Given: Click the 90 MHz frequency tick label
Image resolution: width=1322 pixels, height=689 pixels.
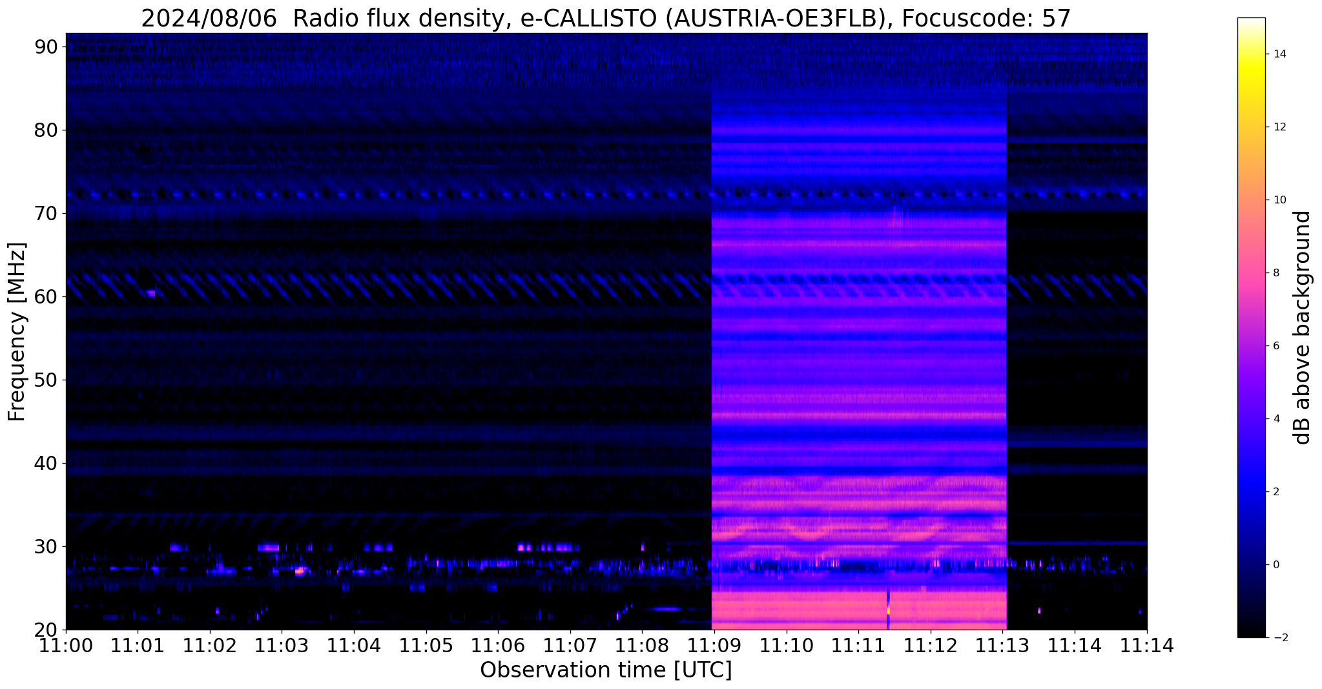Looking at the screenshot, I should (x=47, y=47).
